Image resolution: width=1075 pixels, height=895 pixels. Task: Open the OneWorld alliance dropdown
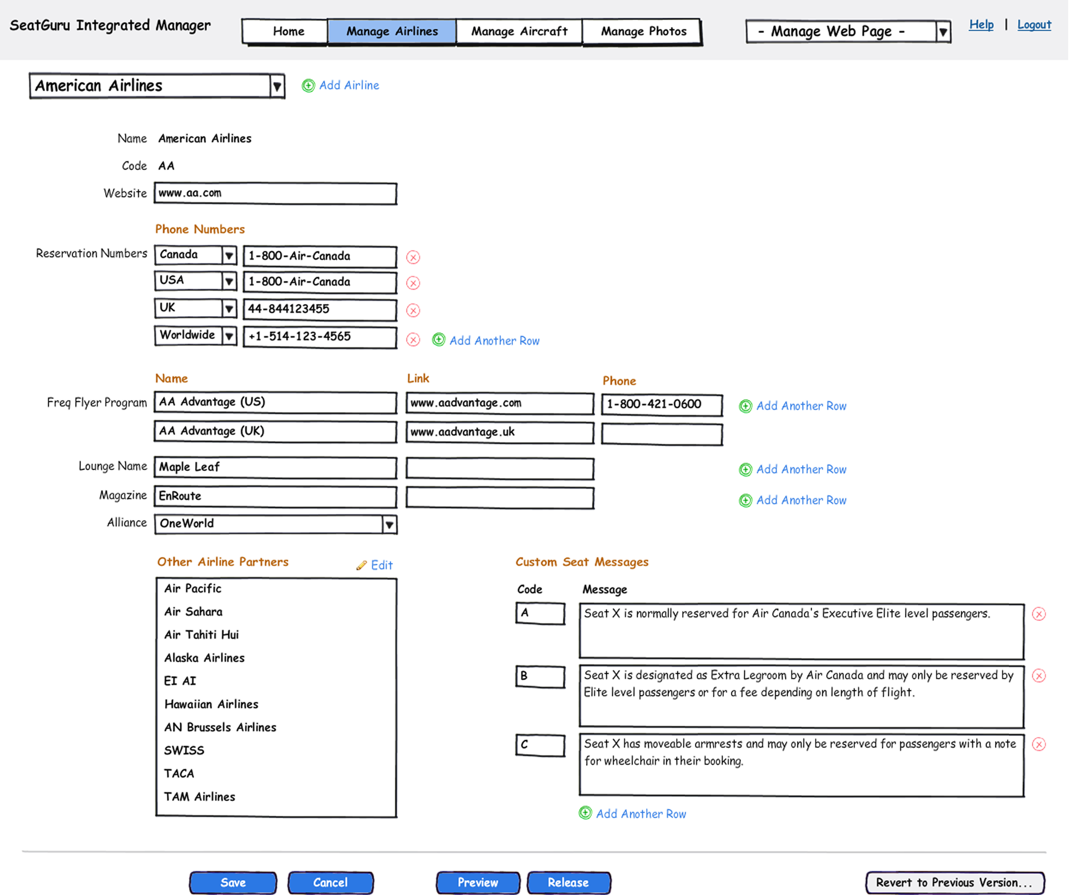coord(390,524)
